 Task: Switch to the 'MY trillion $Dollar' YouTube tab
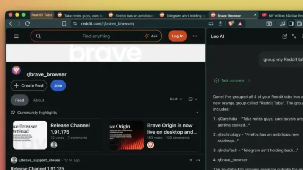point(282,15)
